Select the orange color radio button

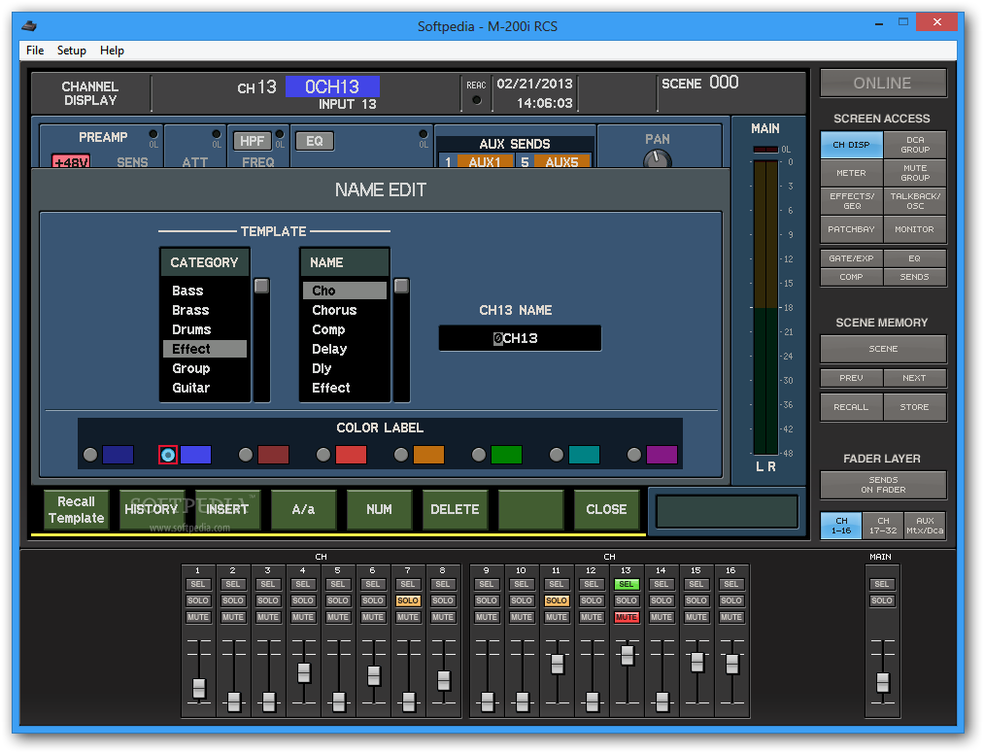click(x=401, y=455)
